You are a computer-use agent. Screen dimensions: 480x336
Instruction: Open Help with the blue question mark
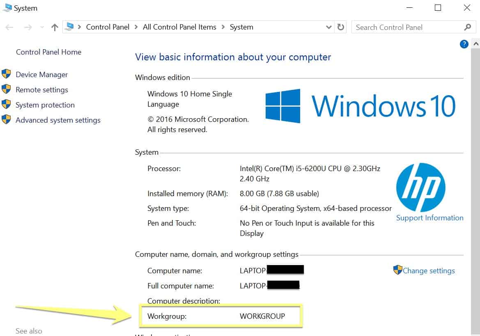tap(464, 44)
